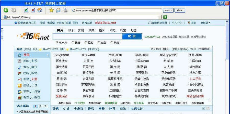Click the 换肤 color grid icon
This screenshot has width=230, height=114.
coord(189,23)
